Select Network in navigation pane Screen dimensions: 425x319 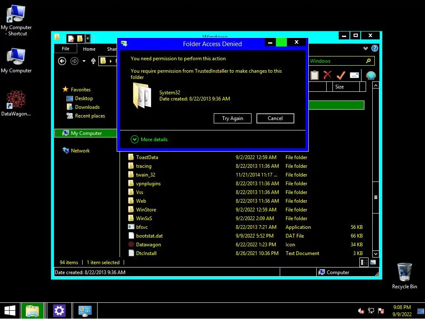coord(76,150)
